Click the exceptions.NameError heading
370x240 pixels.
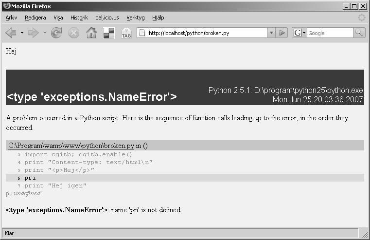point(92,97)
